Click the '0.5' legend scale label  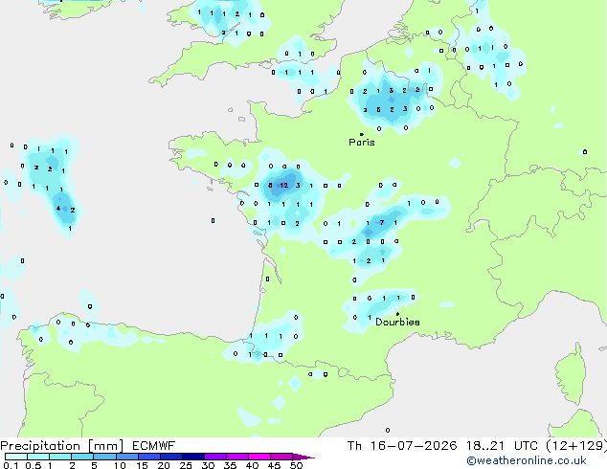pyautogui.click(x=33, y=465)
